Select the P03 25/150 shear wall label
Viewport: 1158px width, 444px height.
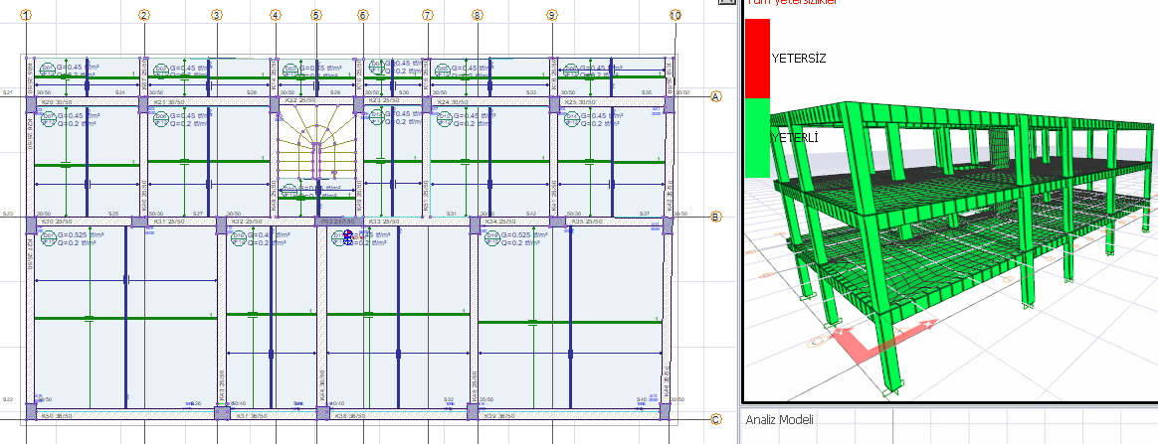pos(338,222)
